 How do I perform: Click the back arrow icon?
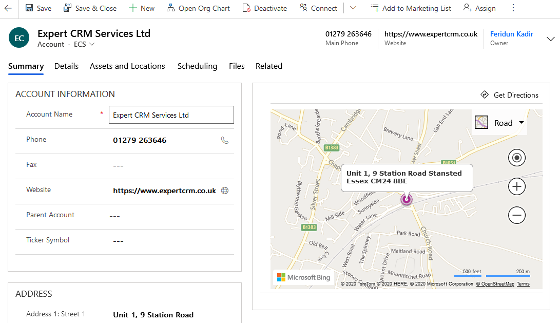pos(8,8)
